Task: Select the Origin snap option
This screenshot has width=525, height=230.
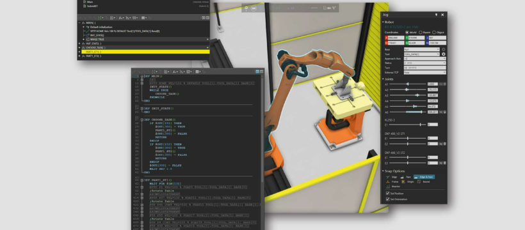Action: 407,182
